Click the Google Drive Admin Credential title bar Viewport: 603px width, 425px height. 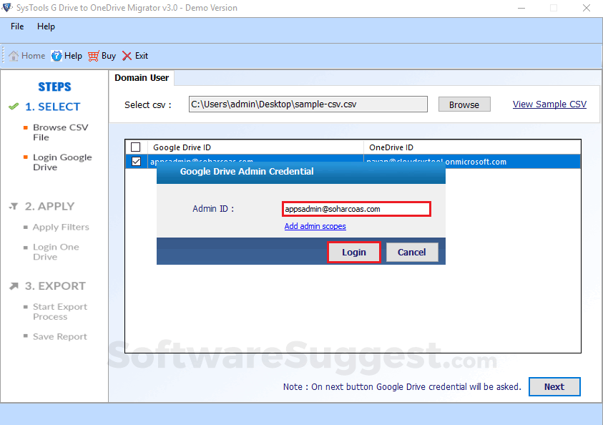coord(301,172)
